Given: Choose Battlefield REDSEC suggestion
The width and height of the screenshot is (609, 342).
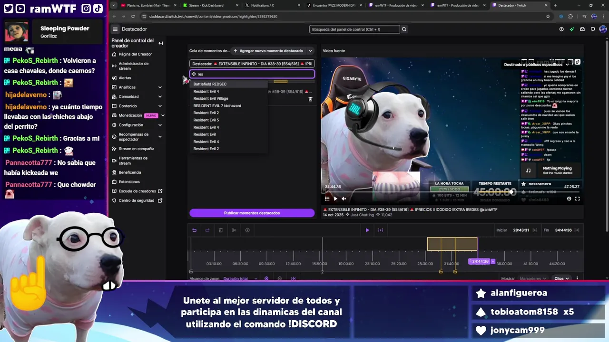Looking at the screenshot, I should 210,84.
